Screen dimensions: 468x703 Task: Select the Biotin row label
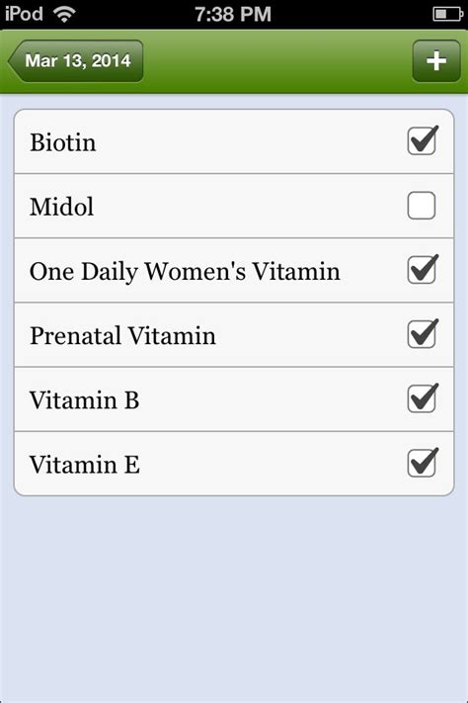[63, 142]
